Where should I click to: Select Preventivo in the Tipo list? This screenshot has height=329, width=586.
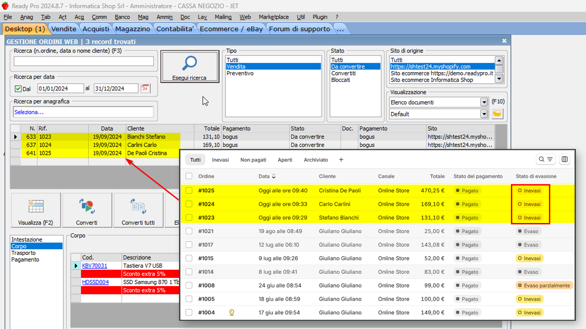coord(273,73)
